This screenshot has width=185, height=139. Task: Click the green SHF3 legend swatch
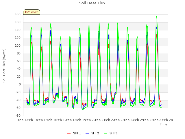[x=105, y=134]
